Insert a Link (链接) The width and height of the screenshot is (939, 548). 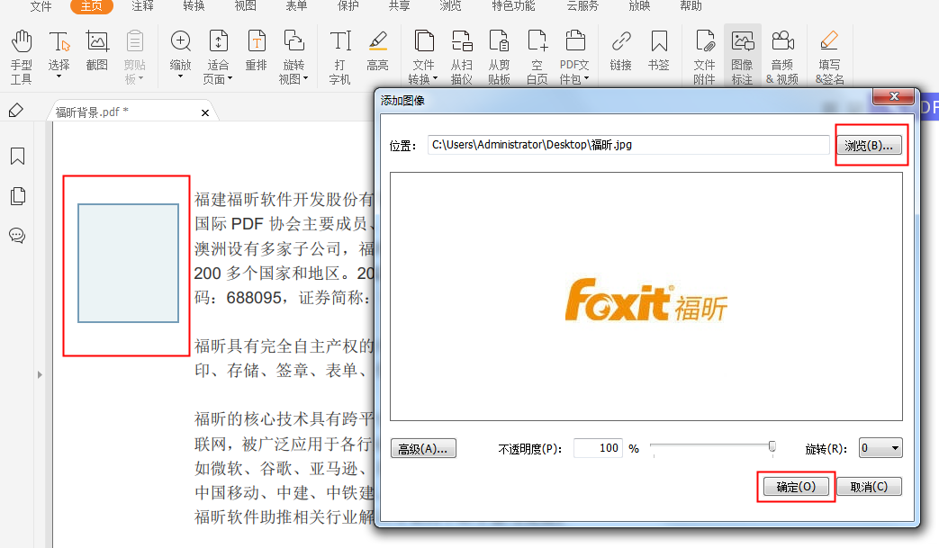pyautogui.click(x=620, y=52)
